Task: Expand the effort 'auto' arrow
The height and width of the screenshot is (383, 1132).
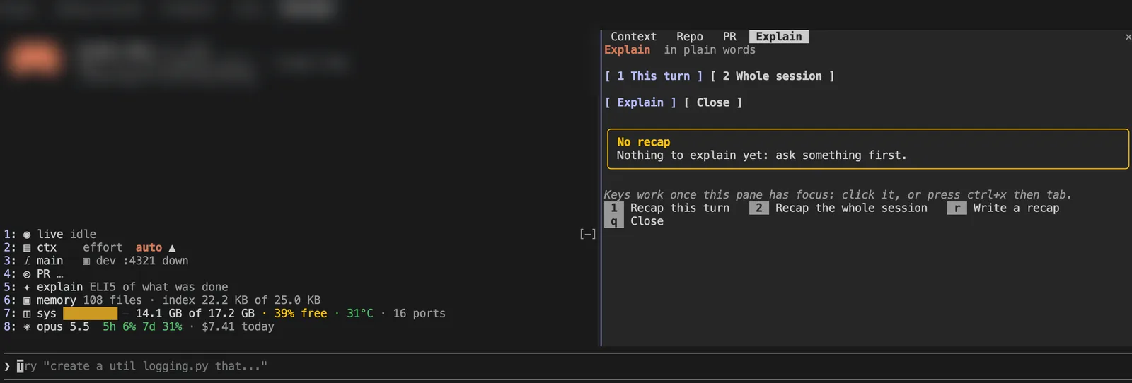Action: pyautogui.click(x=172, y=248)
